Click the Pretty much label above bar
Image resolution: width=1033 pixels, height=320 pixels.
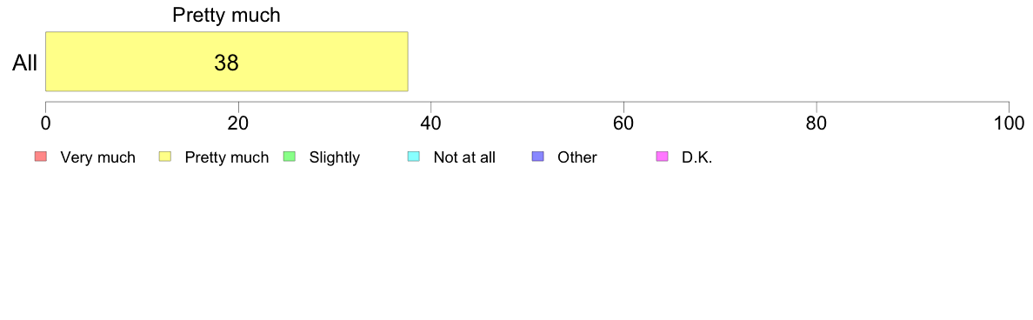227,15
